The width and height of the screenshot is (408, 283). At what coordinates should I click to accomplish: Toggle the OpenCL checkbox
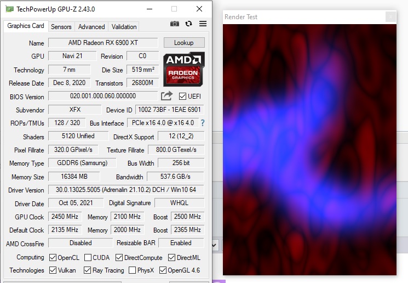tap(53, 257)
